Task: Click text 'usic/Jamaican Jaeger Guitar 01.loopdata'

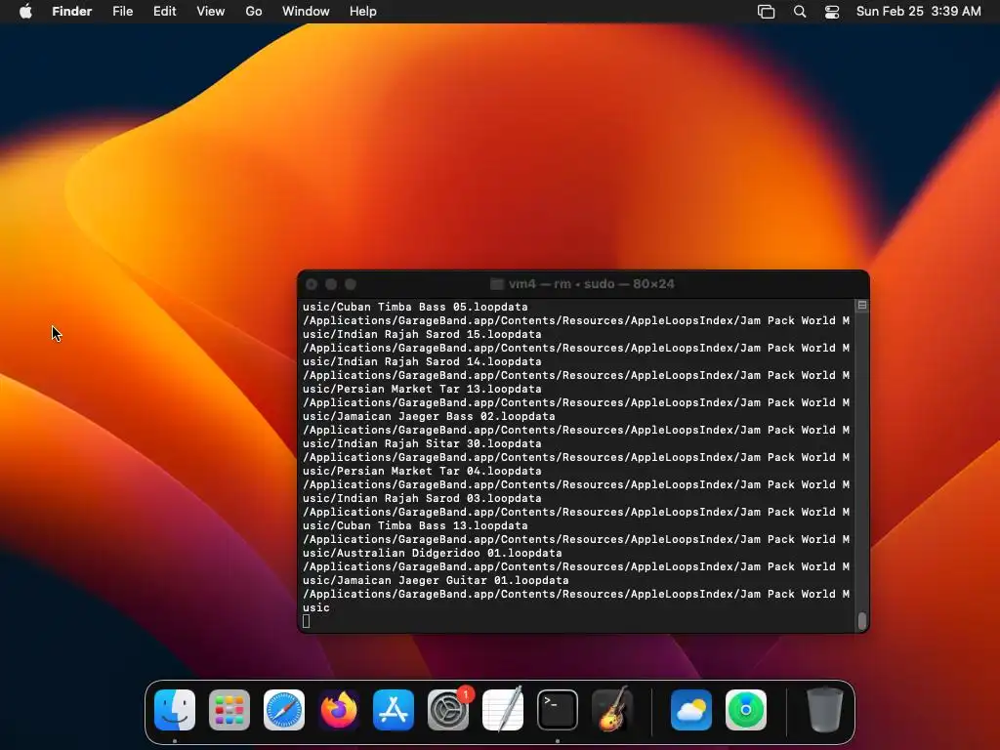Action: 436,581
